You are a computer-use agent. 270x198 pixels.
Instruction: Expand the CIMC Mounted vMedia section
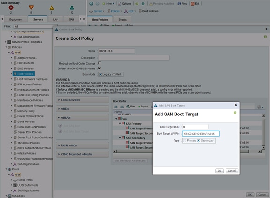(82, 154)
